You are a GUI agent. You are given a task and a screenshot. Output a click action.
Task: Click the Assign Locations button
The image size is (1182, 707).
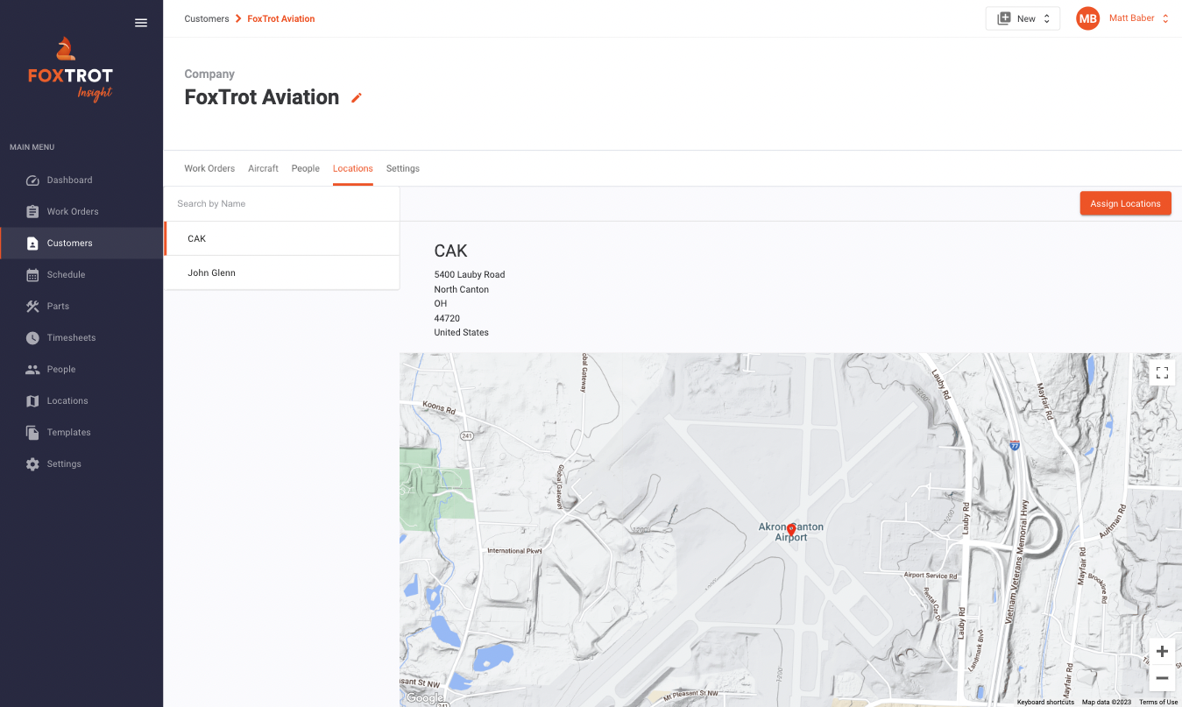pyautogui.click(x=1125, y=202)
